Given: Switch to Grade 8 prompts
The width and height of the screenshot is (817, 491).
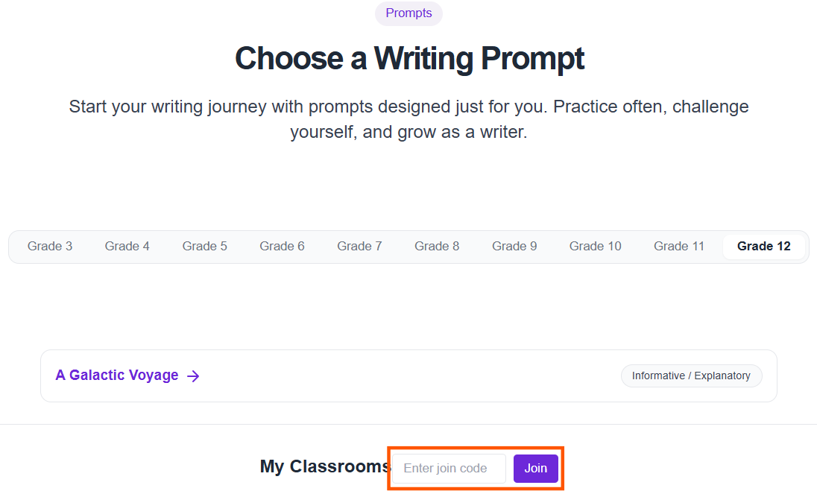Looking at the screenshot, I should click(x=437, y=246).
